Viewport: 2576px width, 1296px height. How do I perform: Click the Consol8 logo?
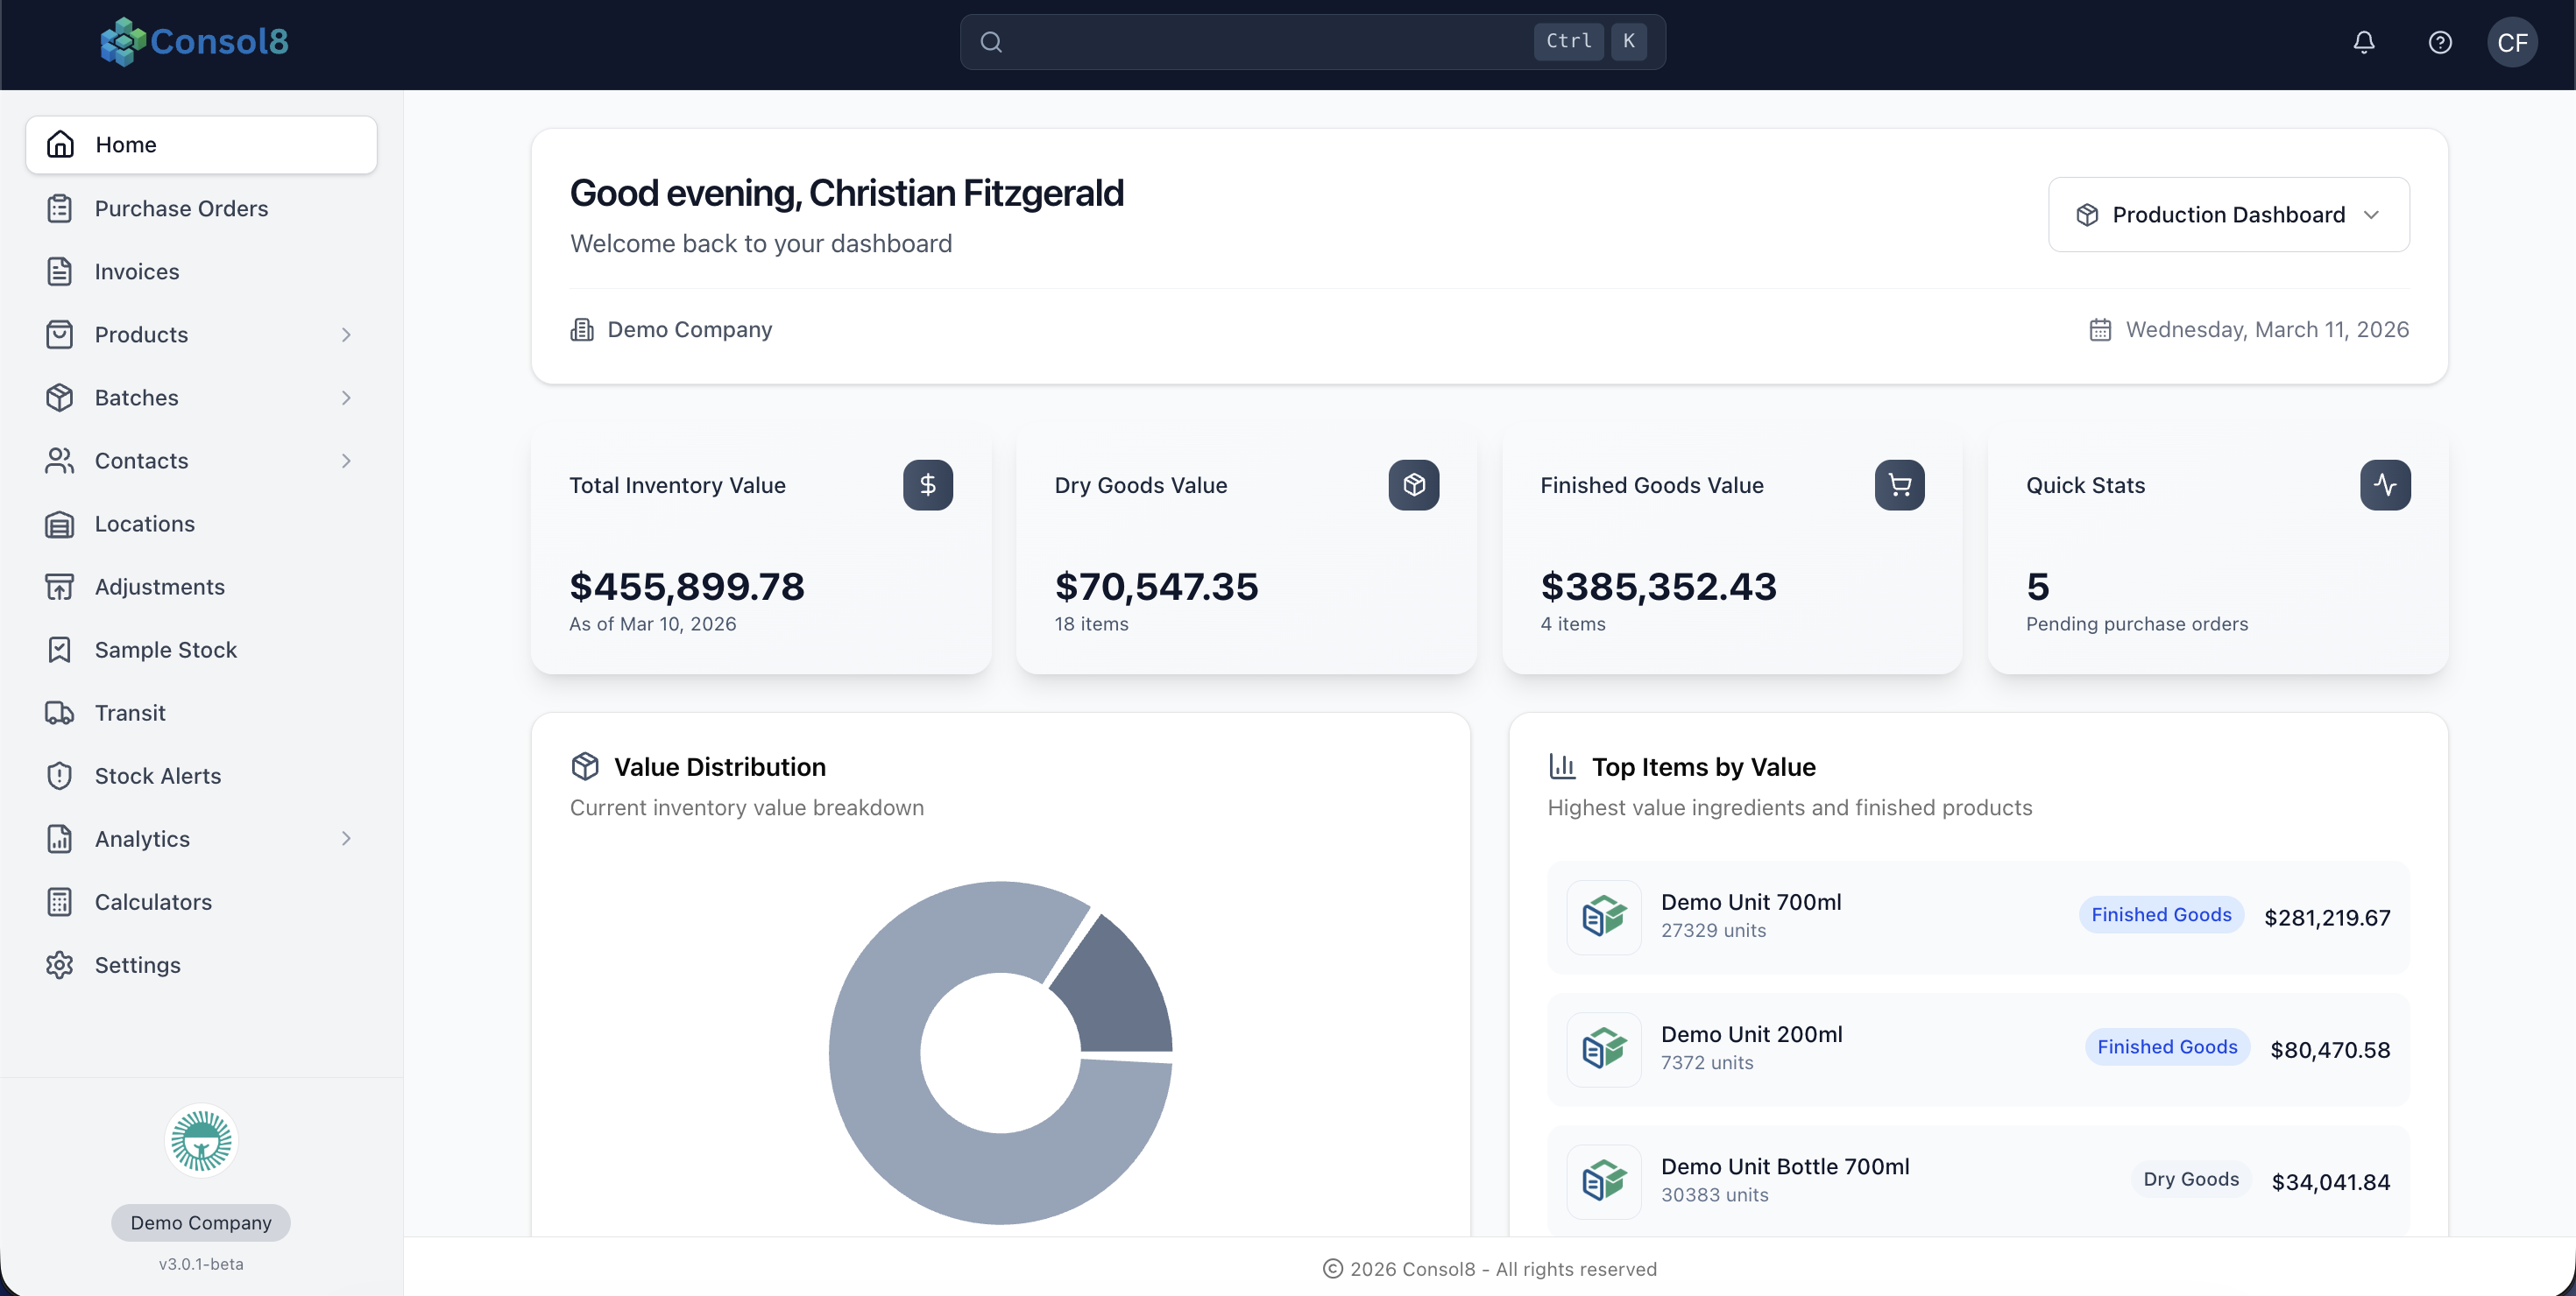tap(194, 42)
